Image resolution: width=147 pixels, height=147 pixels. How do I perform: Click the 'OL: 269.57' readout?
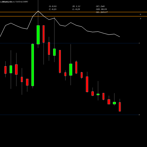[x=102, y=12]
